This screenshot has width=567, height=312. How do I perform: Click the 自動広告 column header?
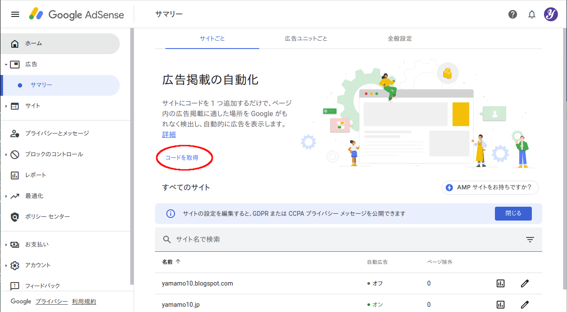377,262
